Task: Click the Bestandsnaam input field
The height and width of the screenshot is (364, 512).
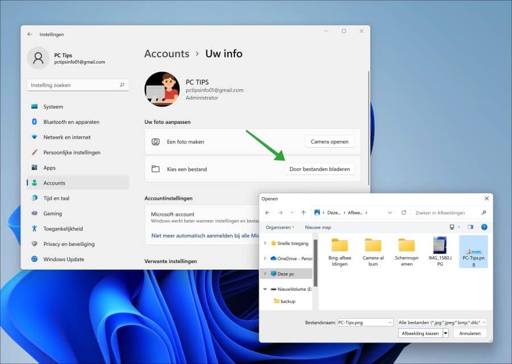Action: point(362,323)
